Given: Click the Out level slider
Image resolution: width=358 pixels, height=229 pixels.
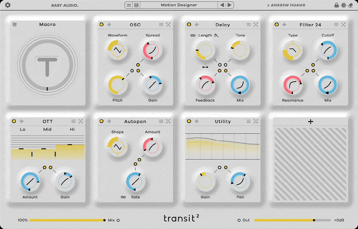Looking at the screenshot, I should click(x=292, y=220).
